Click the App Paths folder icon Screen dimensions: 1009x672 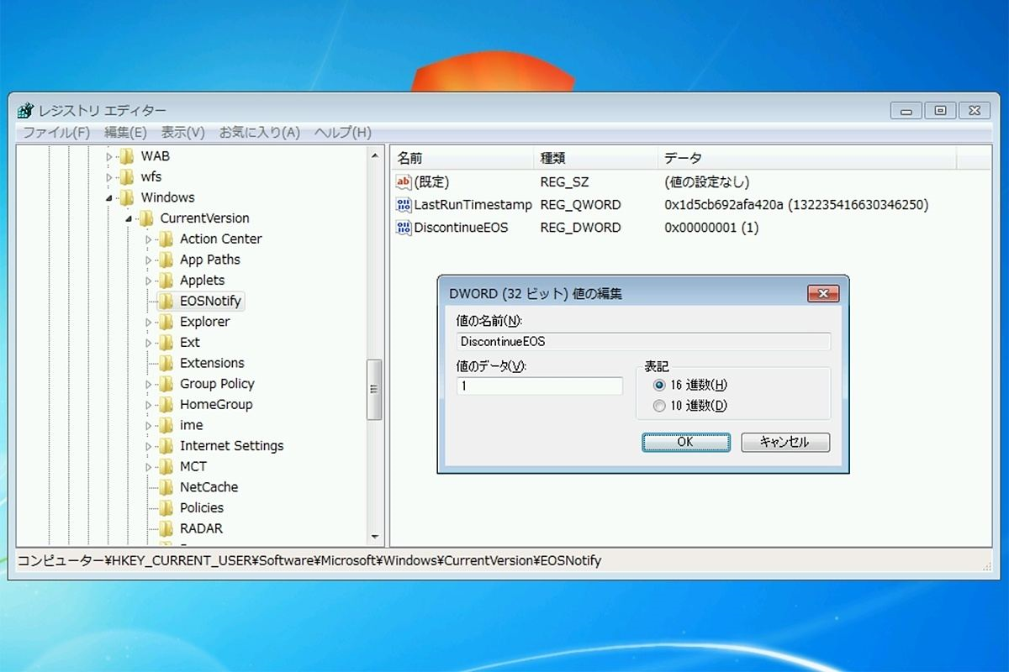[x=166, y=260]
